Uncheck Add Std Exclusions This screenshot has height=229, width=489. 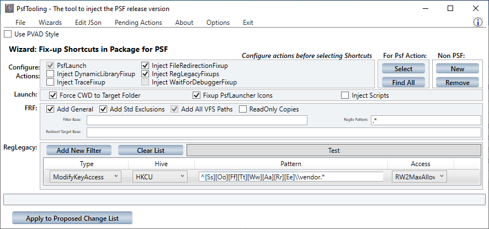(103, 109)
